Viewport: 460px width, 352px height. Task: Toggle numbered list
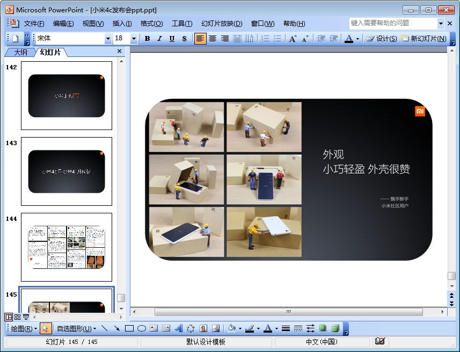tap(265, 39)
